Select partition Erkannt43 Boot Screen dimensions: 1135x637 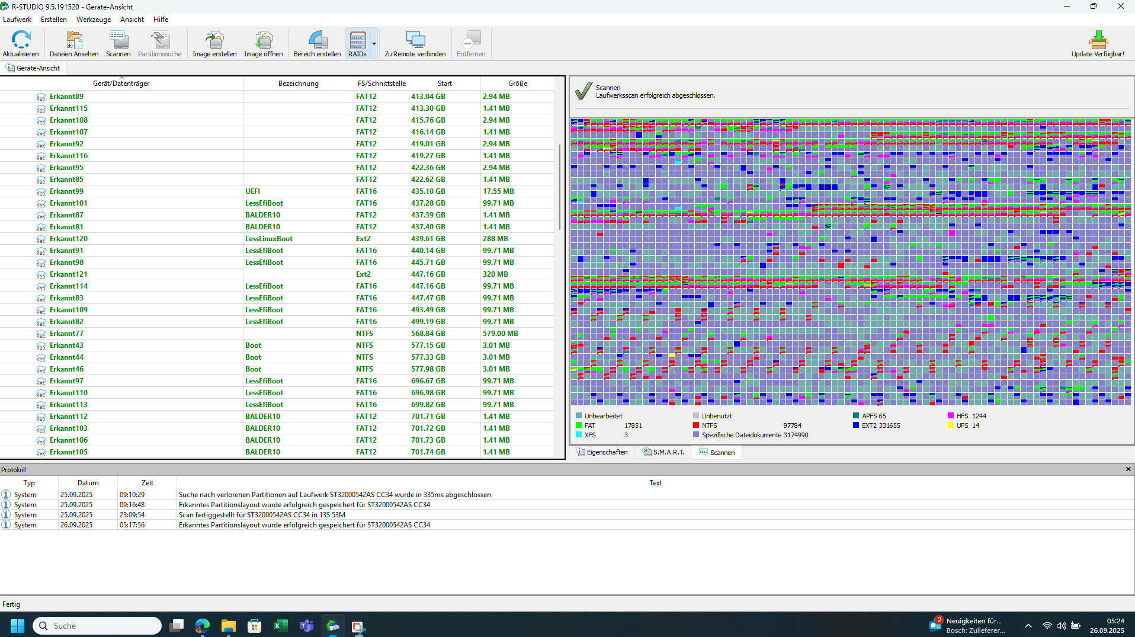(x=277, y=345)
